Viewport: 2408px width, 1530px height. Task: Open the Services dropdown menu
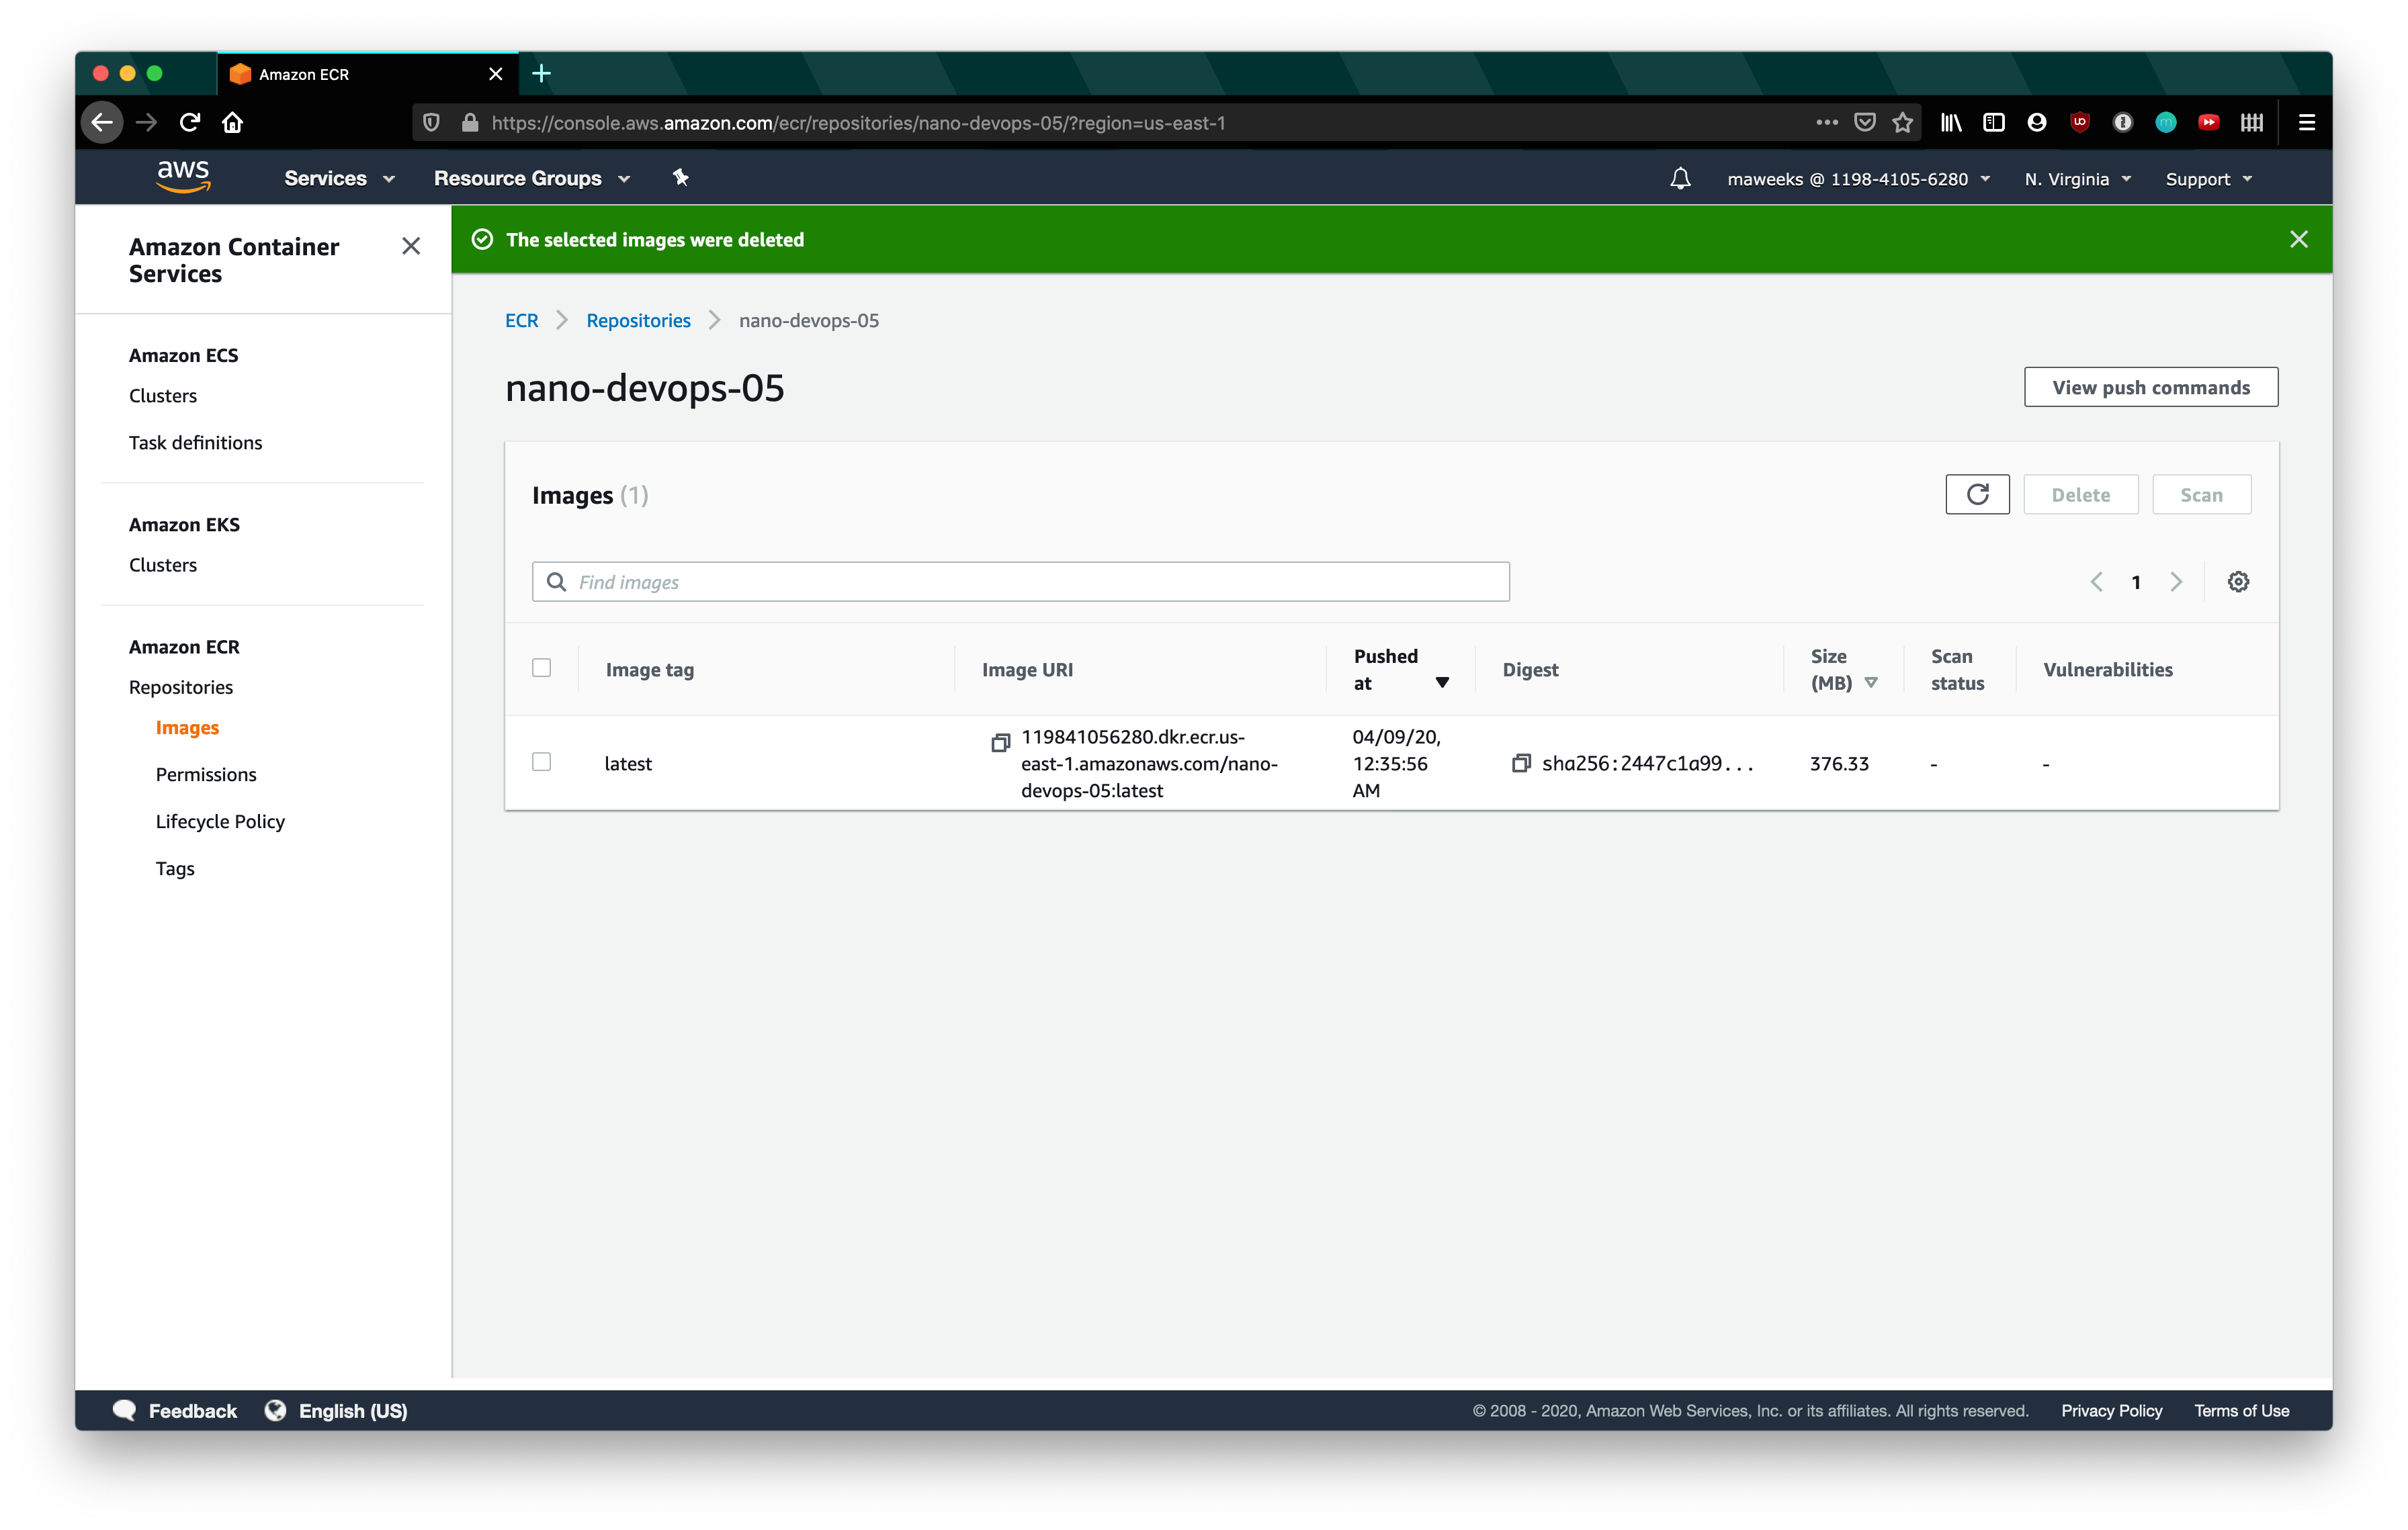coord(339,177)
